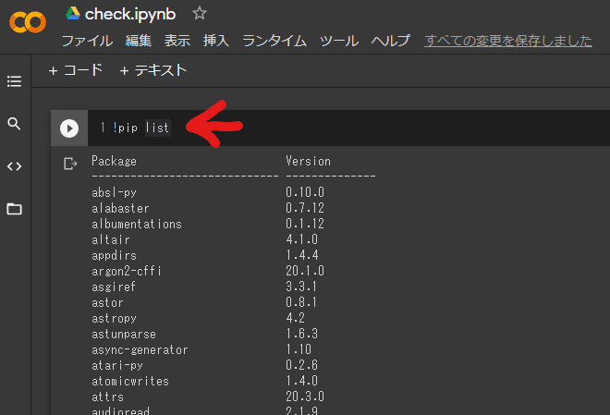Select the absl-py package row
The image size is (610, 415).
coord(208,192)
